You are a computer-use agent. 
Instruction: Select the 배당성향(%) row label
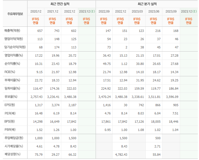pyautogui.click(x=12, y=154)
